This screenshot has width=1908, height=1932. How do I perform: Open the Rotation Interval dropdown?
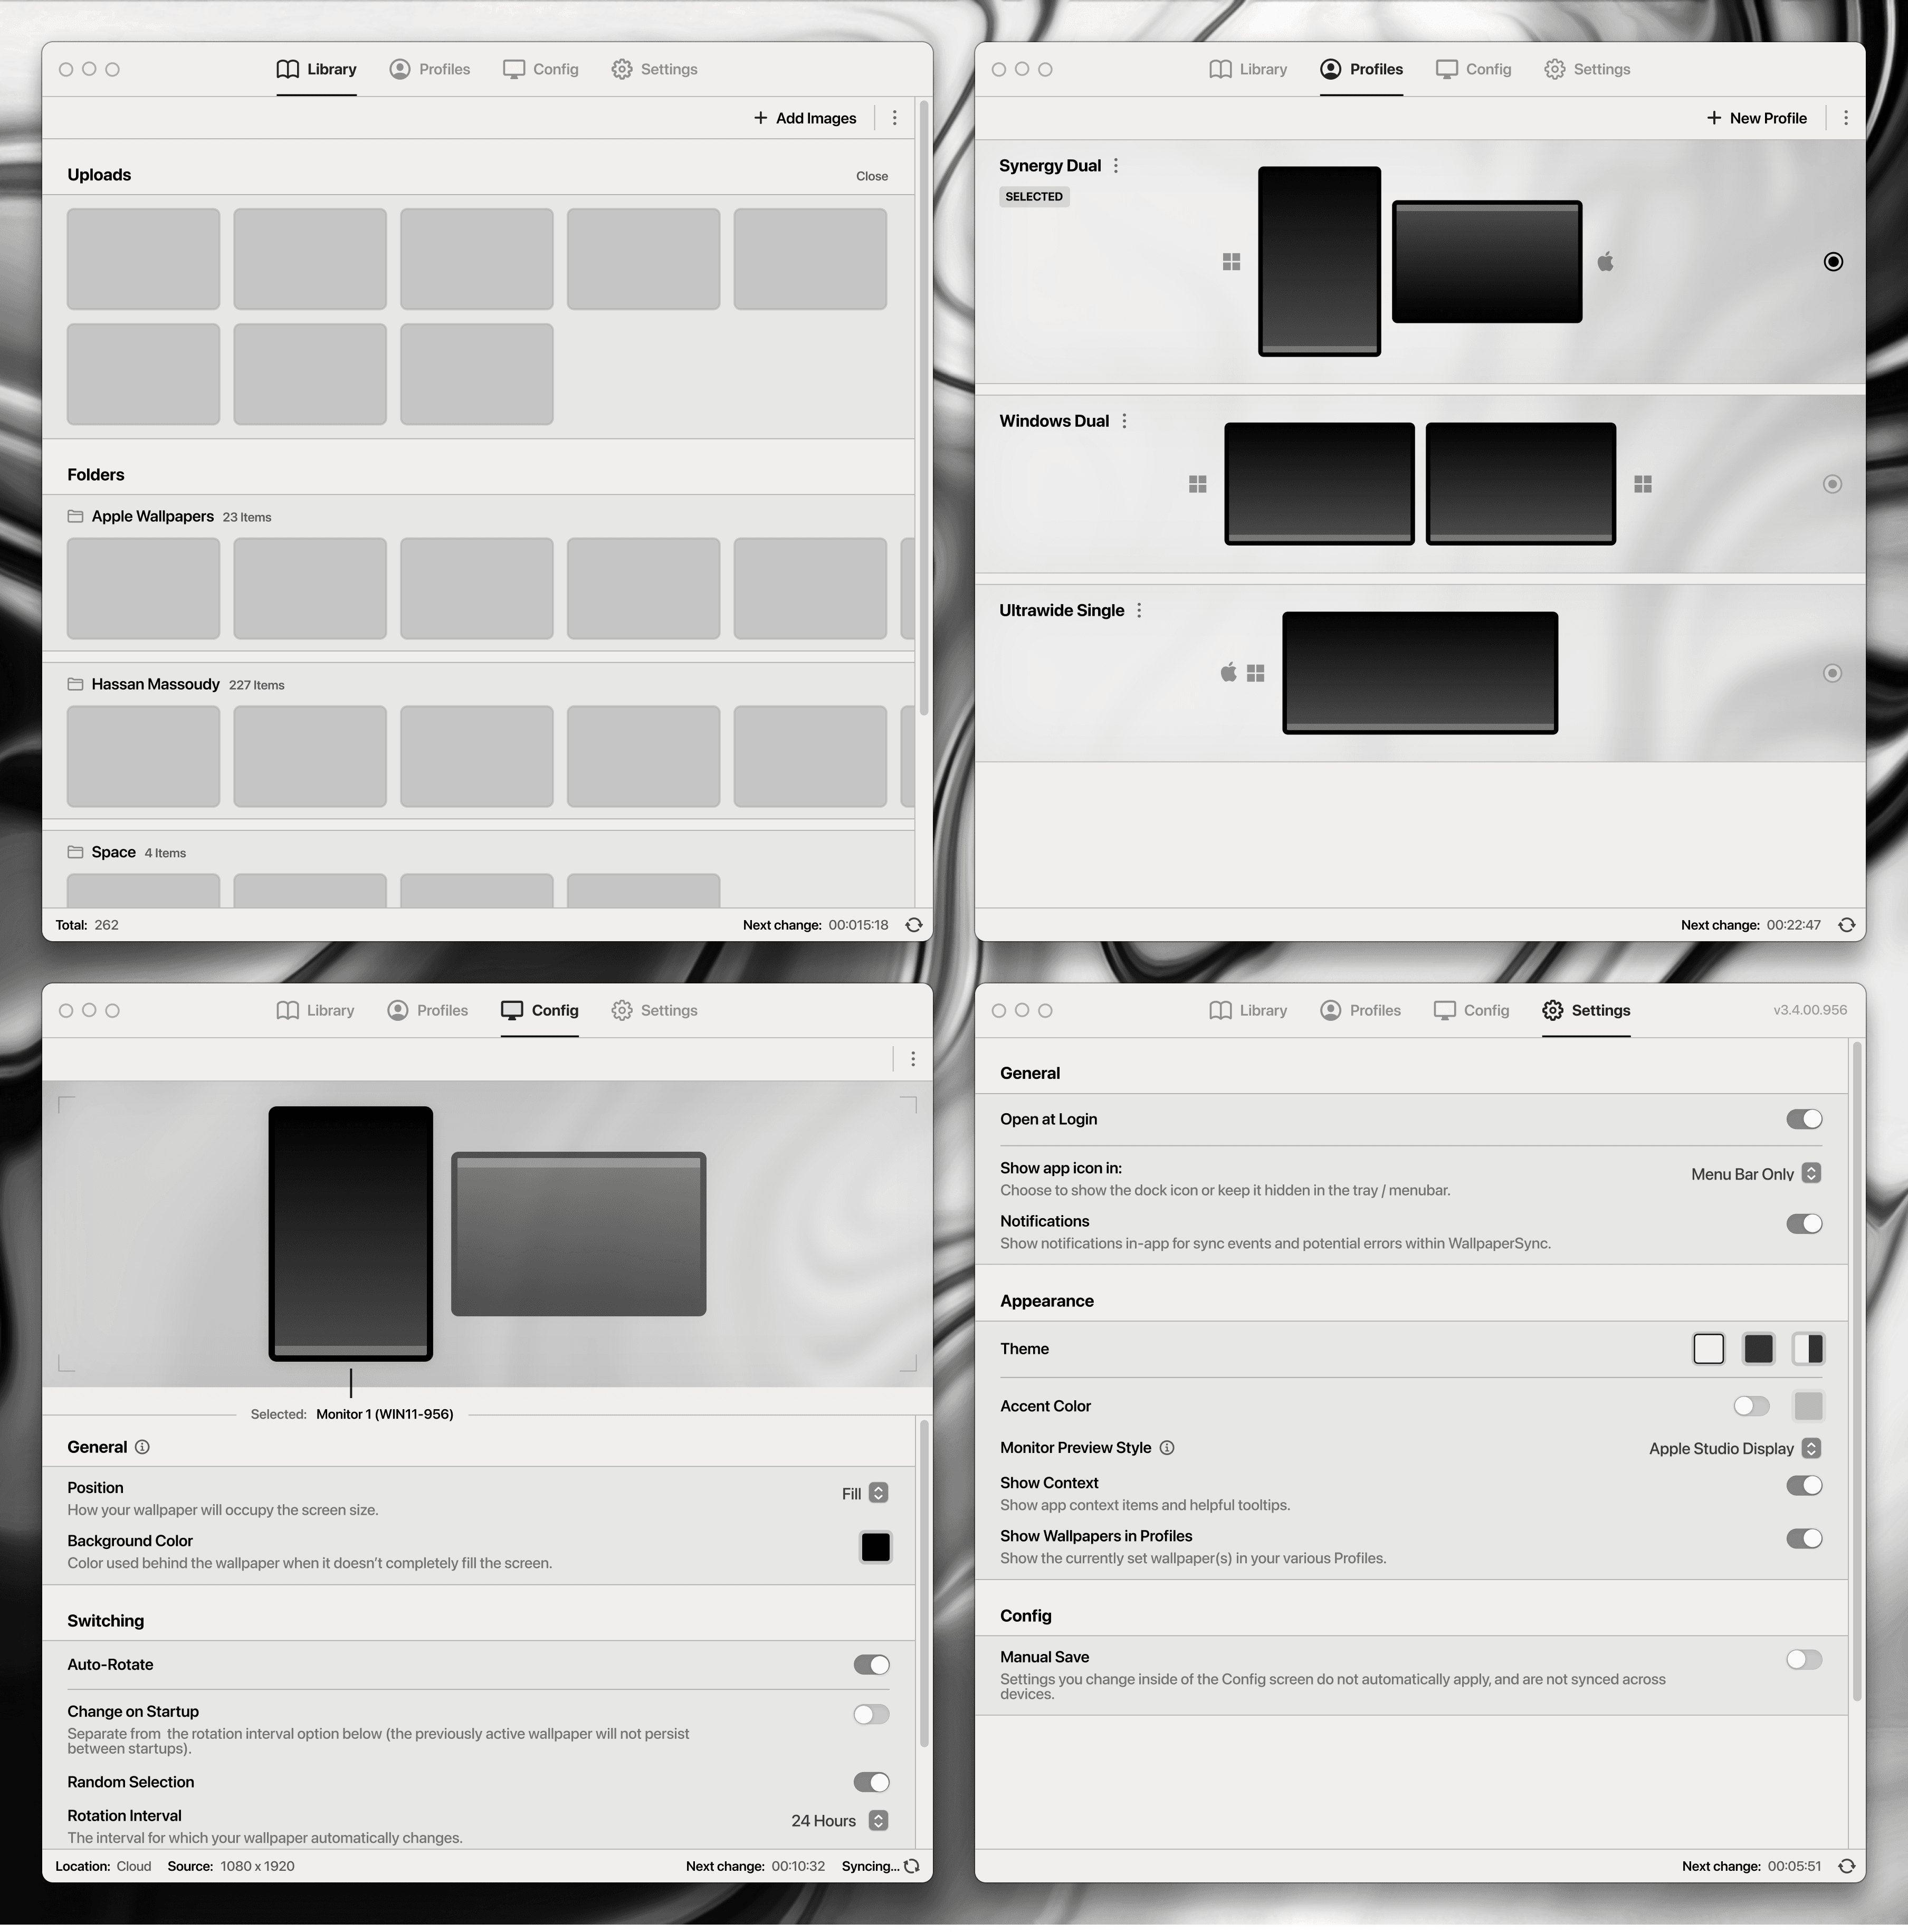pos(879,1820)
